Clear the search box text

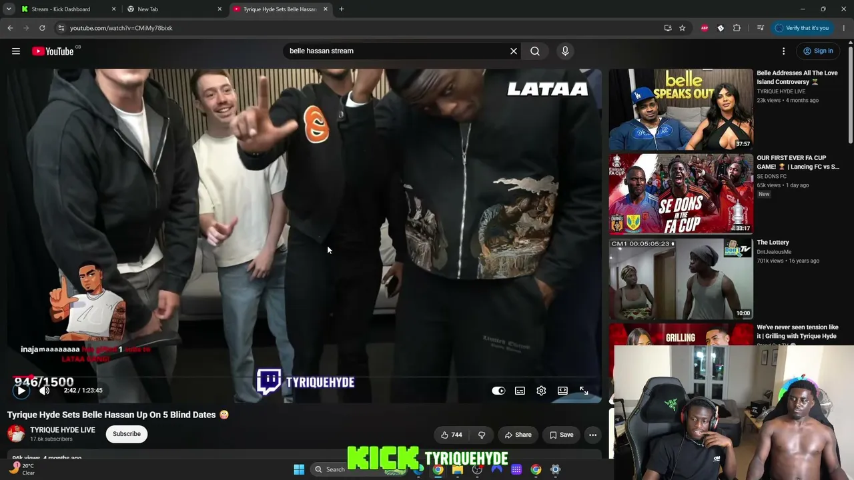pos(514,51)
